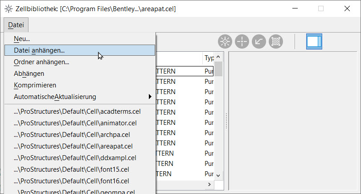Click the active placement cell starburst icon
This screenshot has height=194, width=361.
pos(225,41)
